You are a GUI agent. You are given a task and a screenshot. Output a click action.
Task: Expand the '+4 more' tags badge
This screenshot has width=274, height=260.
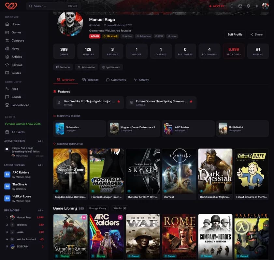click(x=172, y=36)
